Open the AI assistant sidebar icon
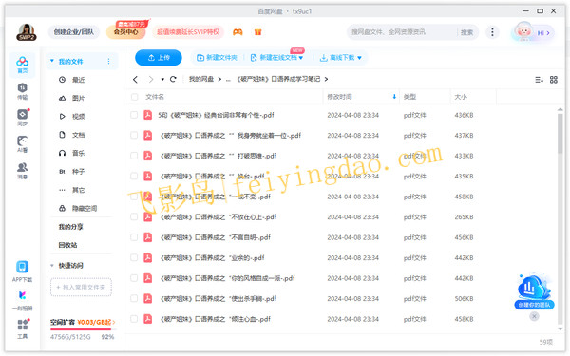Viewport: 570px width, 356px height. point(22,144)
